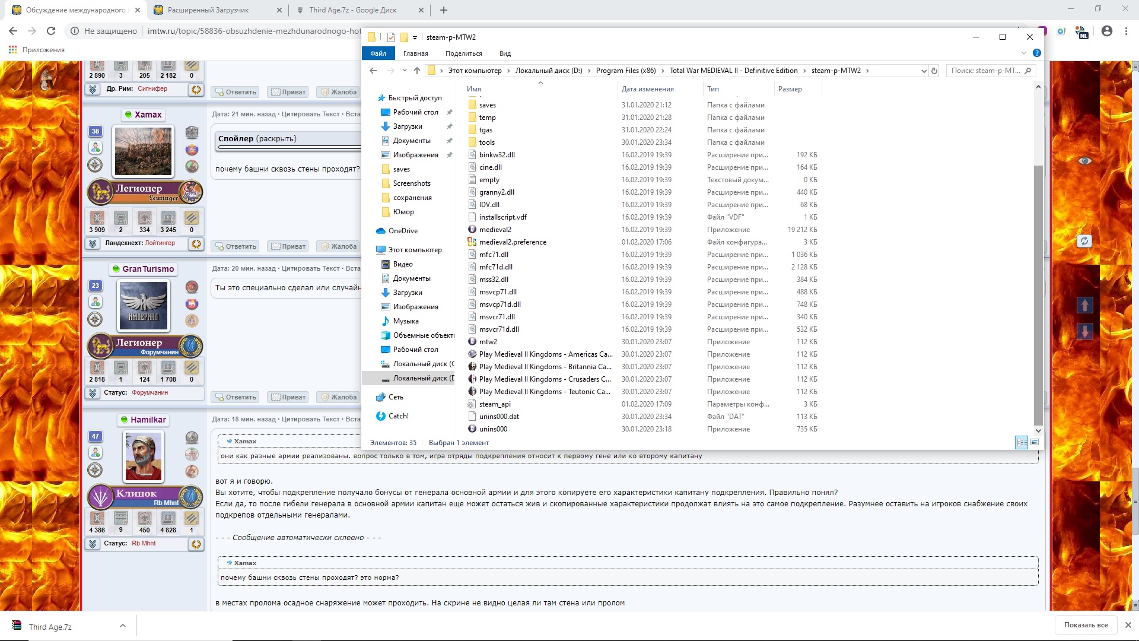1139x641 pixels.
Task: Reload the browser page
Action: [51, 31]
